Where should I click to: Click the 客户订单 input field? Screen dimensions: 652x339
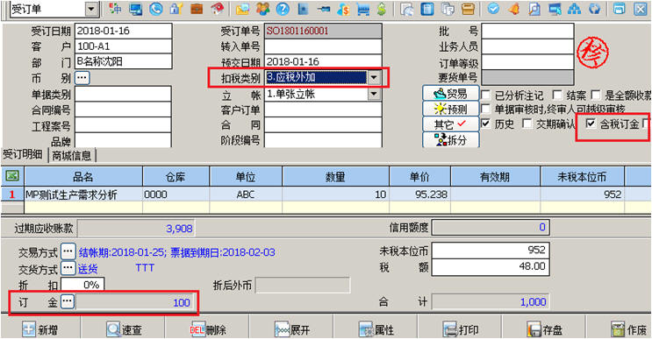point(323,110)
